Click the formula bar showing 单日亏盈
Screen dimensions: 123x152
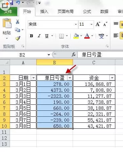(x=100, y=55)
